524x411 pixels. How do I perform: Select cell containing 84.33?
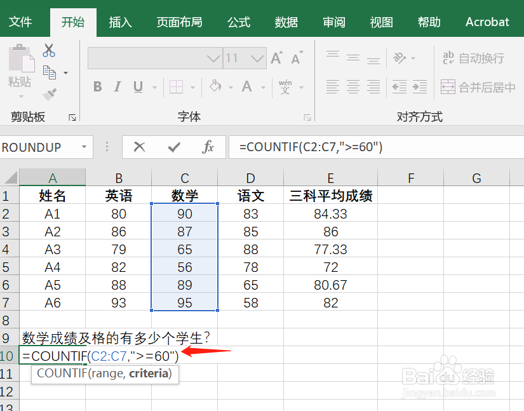(x=331, y=213)
